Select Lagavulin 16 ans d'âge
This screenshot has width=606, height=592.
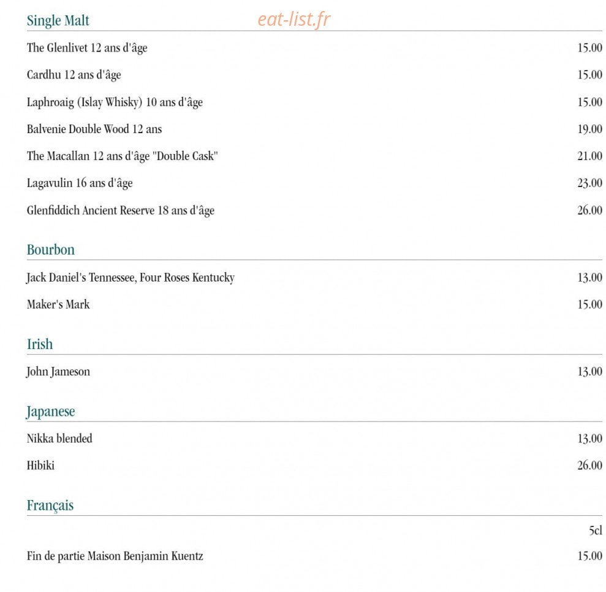[x=80, y=183]
